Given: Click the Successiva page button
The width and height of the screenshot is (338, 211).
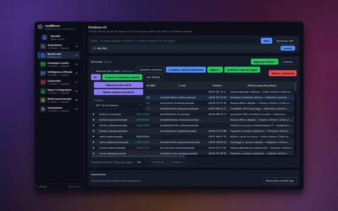Looking at the screenshot, I should (177, 162).
